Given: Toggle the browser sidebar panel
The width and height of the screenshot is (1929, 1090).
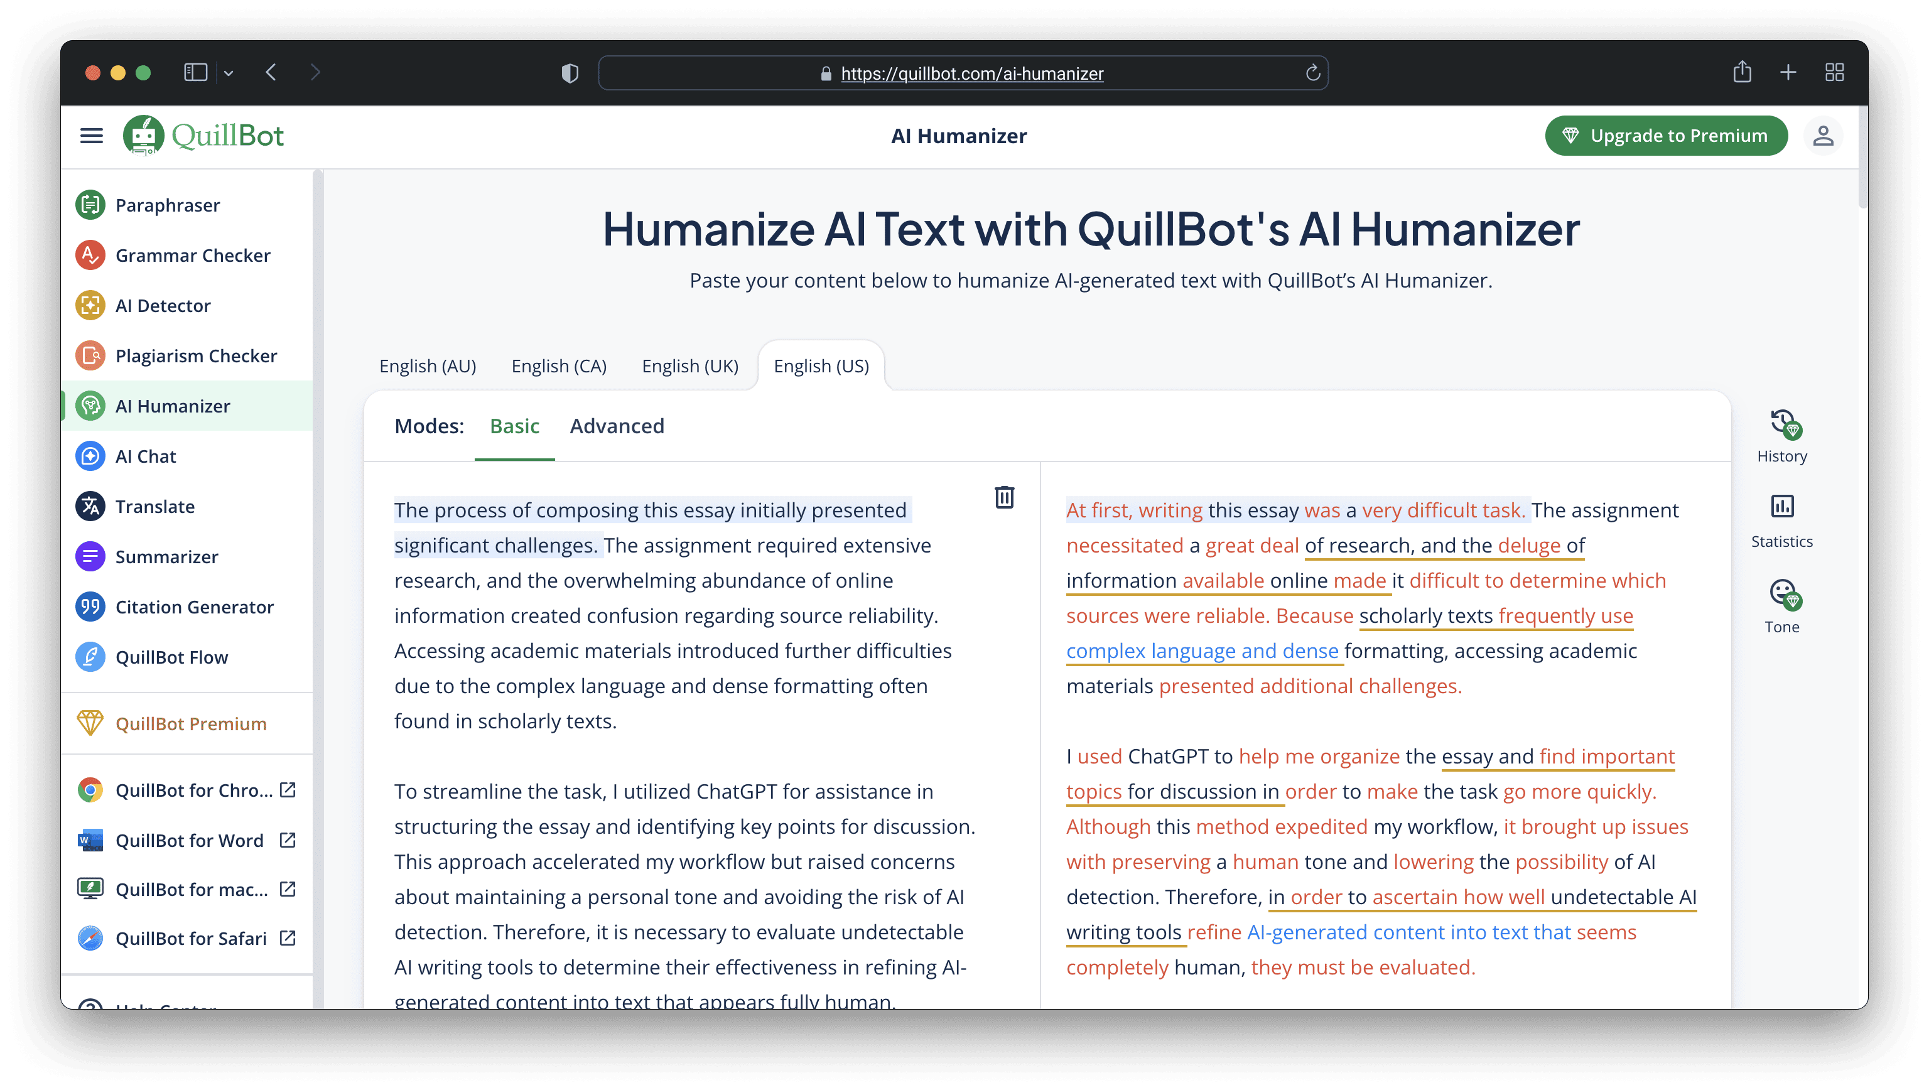Looking at the screenshot, I should point(195,73).
